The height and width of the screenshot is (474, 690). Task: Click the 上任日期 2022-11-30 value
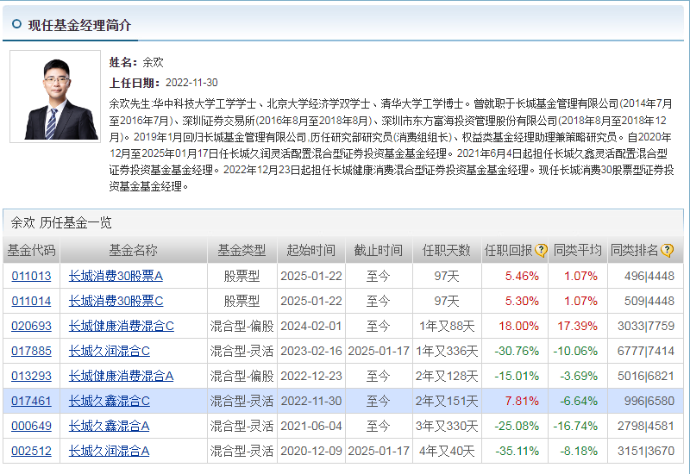[191, 83]
